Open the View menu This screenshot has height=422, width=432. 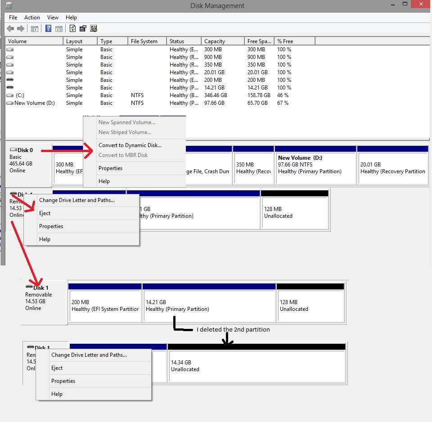click(x=53, y=18)
